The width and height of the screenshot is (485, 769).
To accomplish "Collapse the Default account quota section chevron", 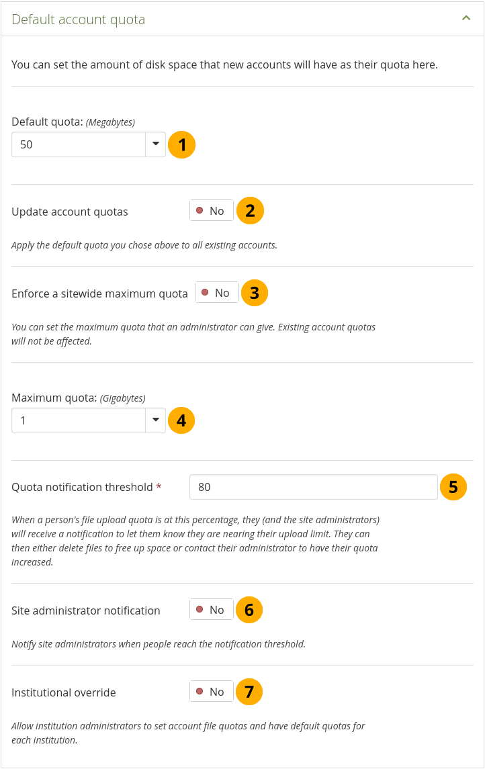I will point(466,19).
